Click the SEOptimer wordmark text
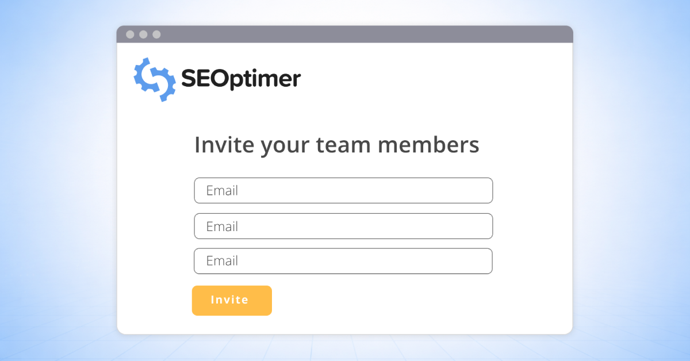690x361 pixels. [x=241, y=79]
